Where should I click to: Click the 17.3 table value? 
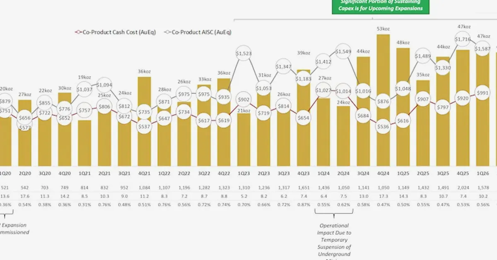coord(383,196)
